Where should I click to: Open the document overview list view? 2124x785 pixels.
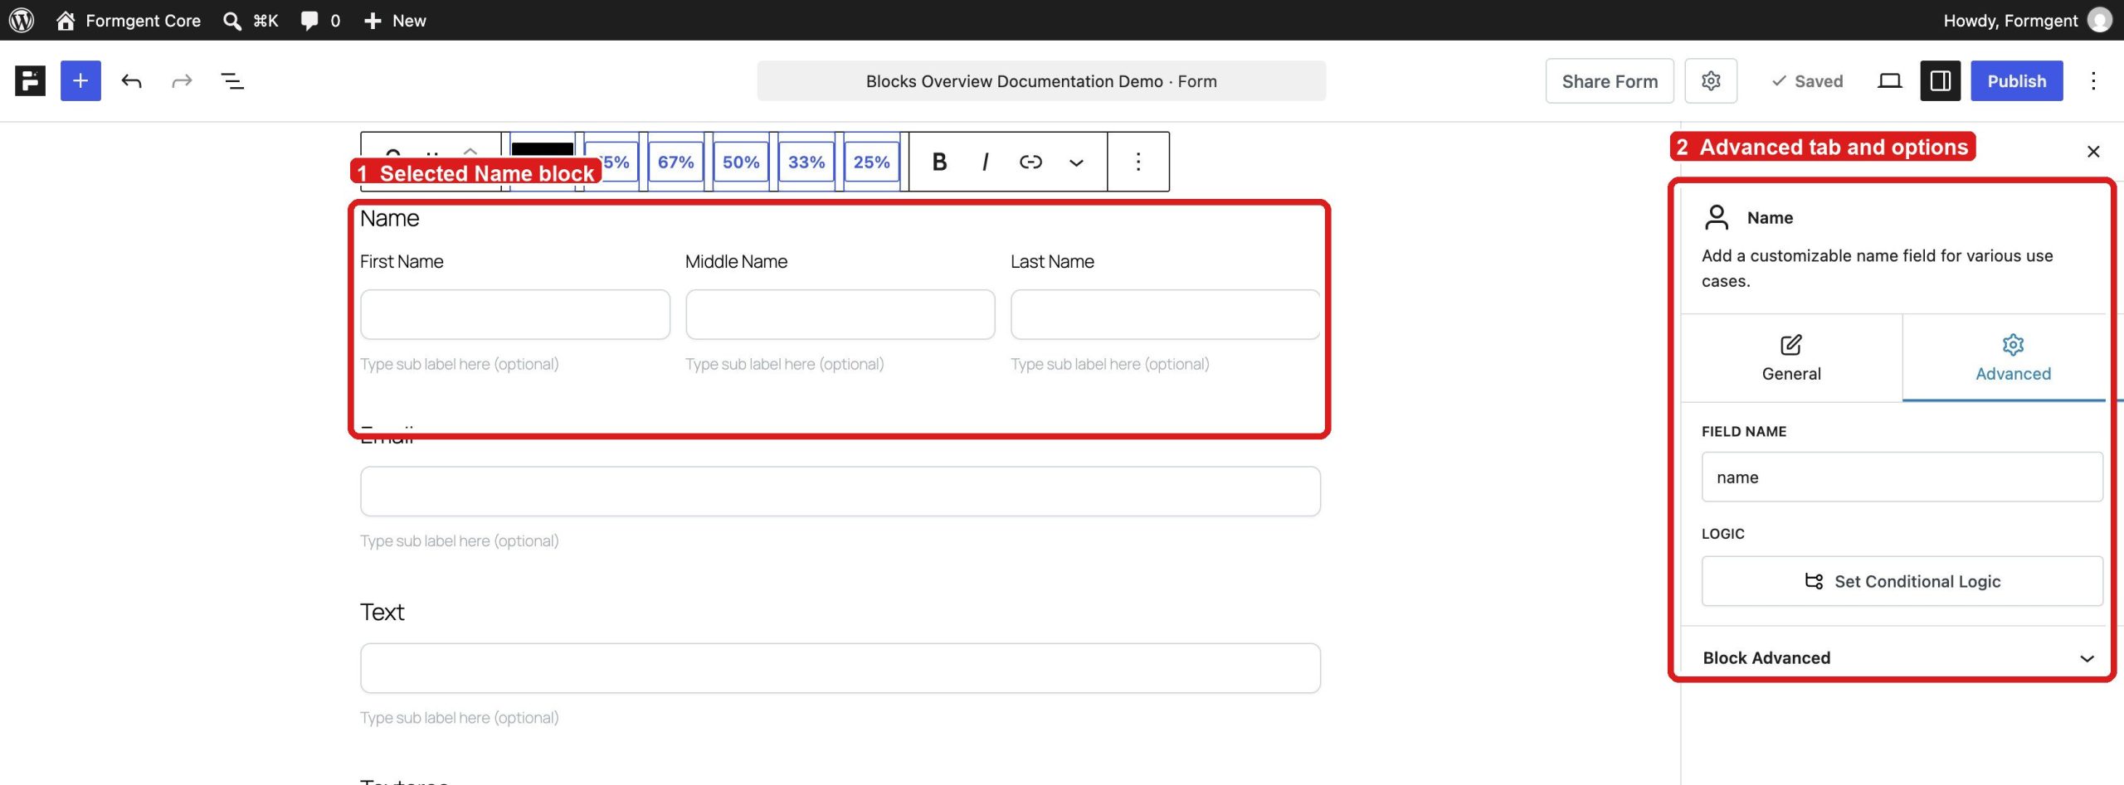coord(232,80)
